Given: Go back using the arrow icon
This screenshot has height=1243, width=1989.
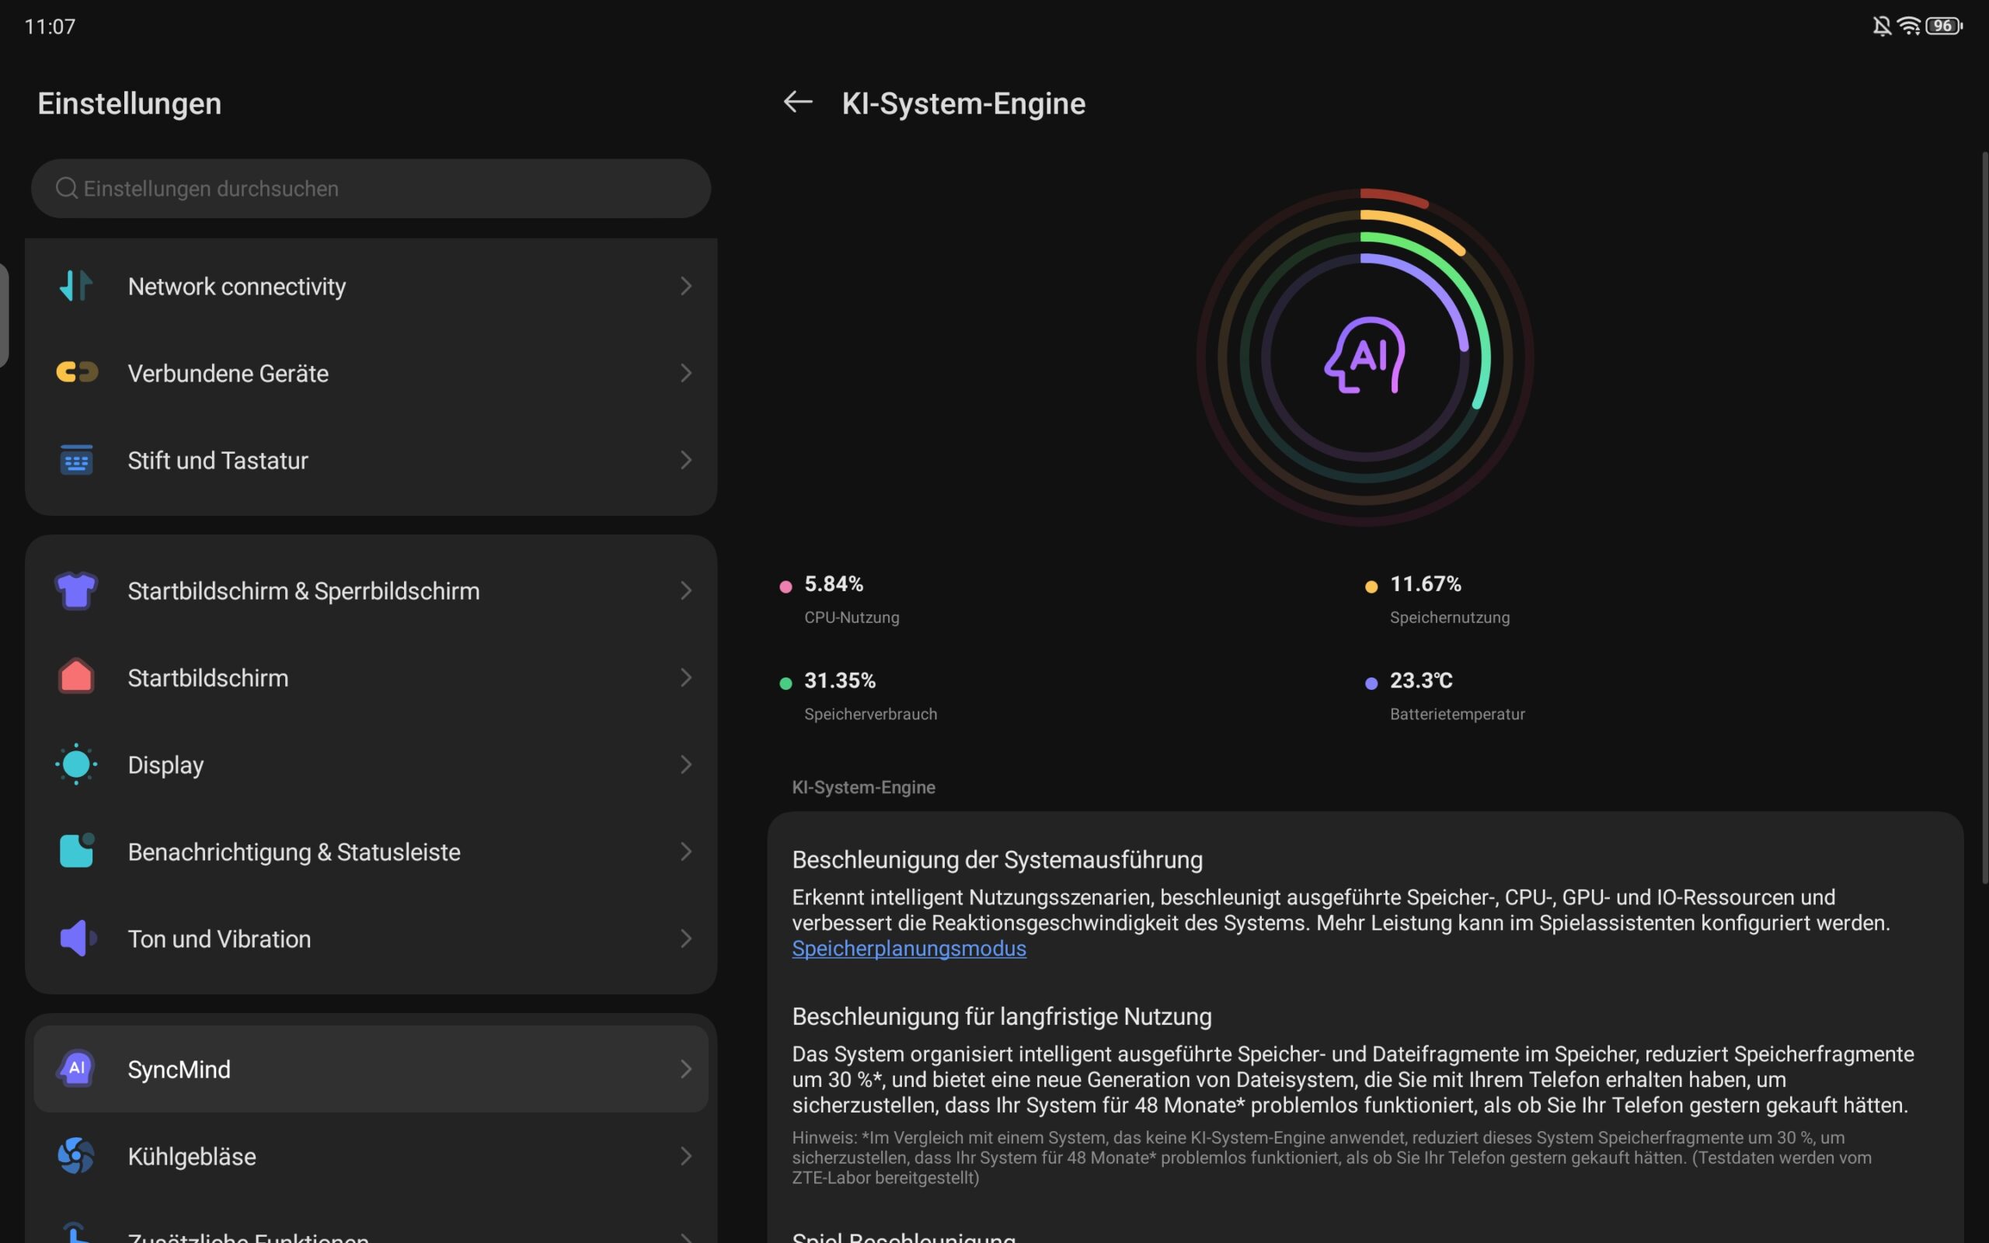Looking at the screenshot, I should (797, 102).
